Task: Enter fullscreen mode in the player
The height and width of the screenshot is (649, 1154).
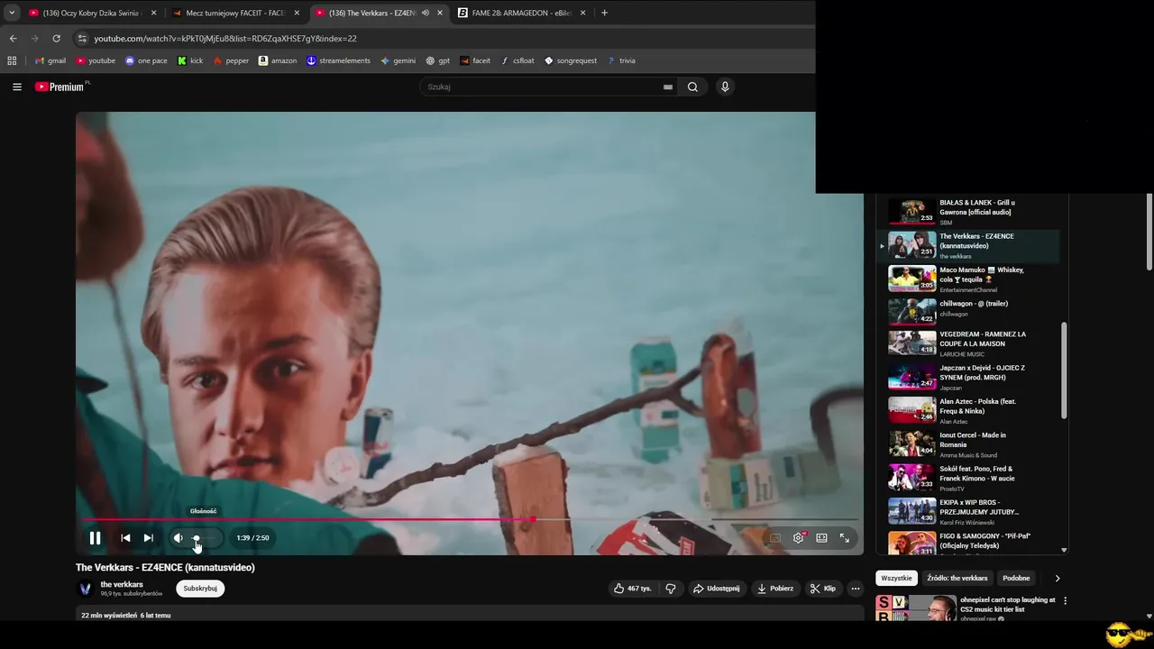Action: [x=845, y=538]
